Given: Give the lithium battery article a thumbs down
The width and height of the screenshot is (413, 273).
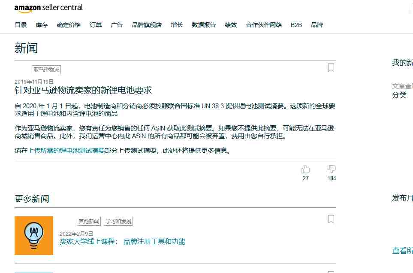Looking at the screenshot, I should coord(332,169).
